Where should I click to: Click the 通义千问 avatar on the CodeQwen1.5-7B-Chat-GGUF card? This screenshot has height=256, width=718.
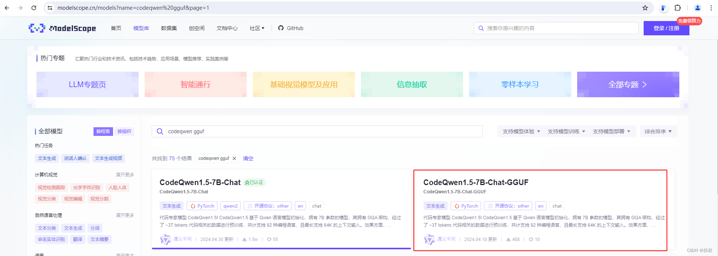tap(429, 239)
